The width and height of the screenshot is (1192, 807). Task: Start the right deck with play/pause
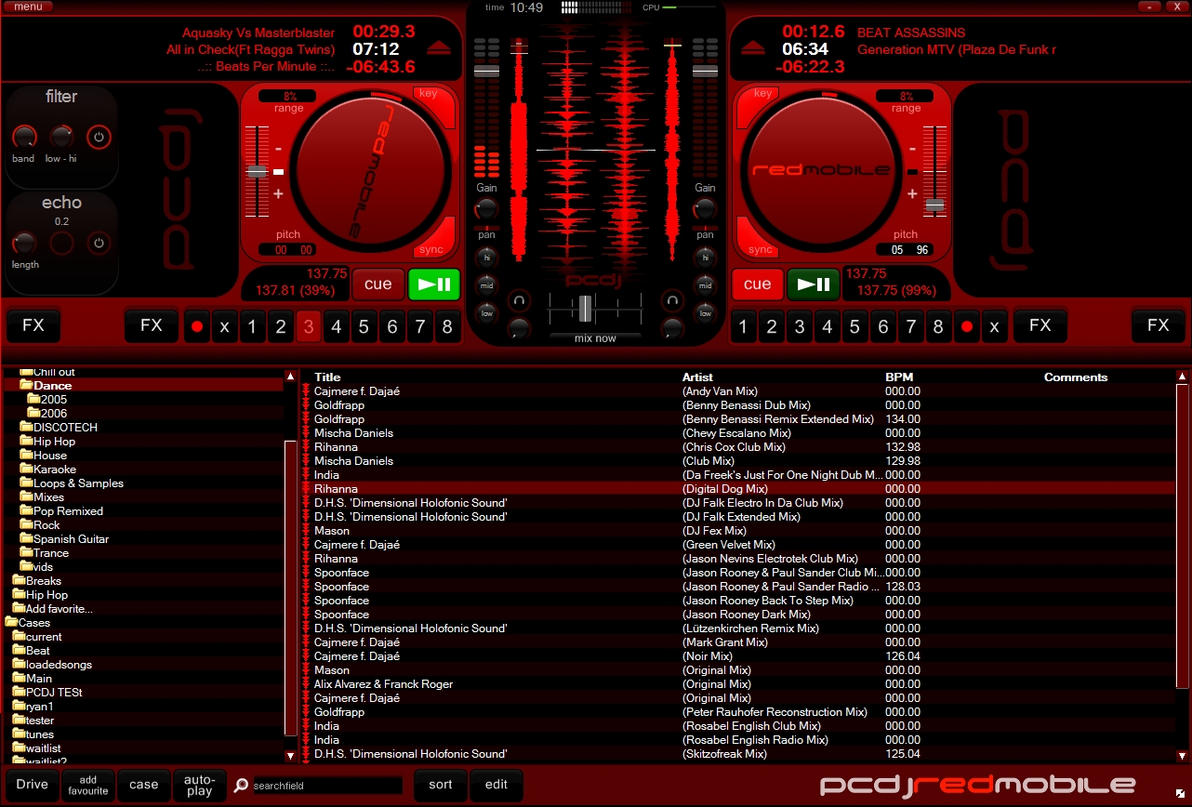(x=814, y=284)
